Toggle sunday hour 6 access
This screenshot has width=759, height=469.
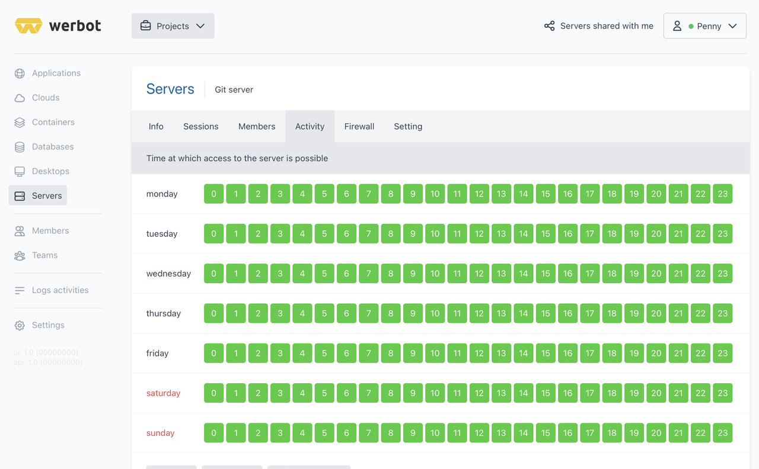346,433
